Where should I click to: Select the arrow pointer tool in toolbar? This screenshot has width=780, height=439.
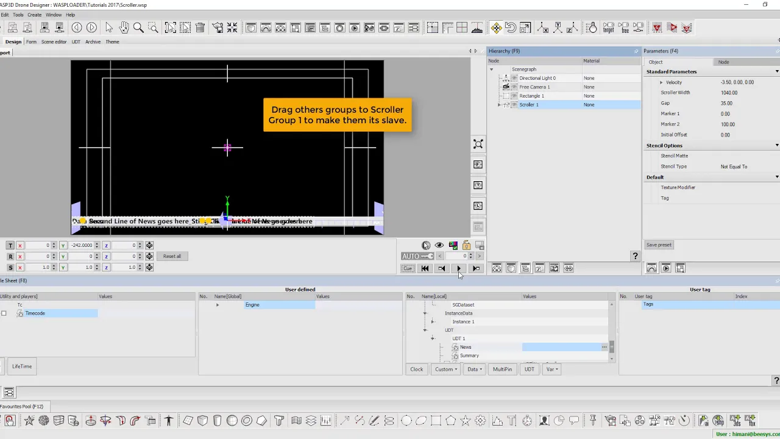(109, 27)
